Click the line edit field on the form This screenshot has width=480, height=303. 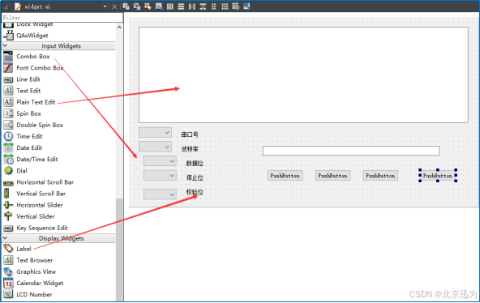pyautogui.click(x=351, y=151)
